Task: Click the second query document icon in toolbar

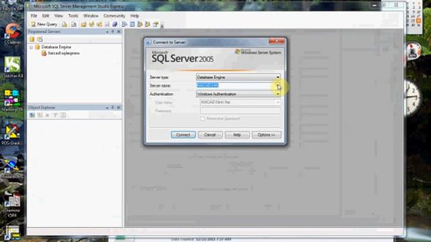Action: pos(73,24)
